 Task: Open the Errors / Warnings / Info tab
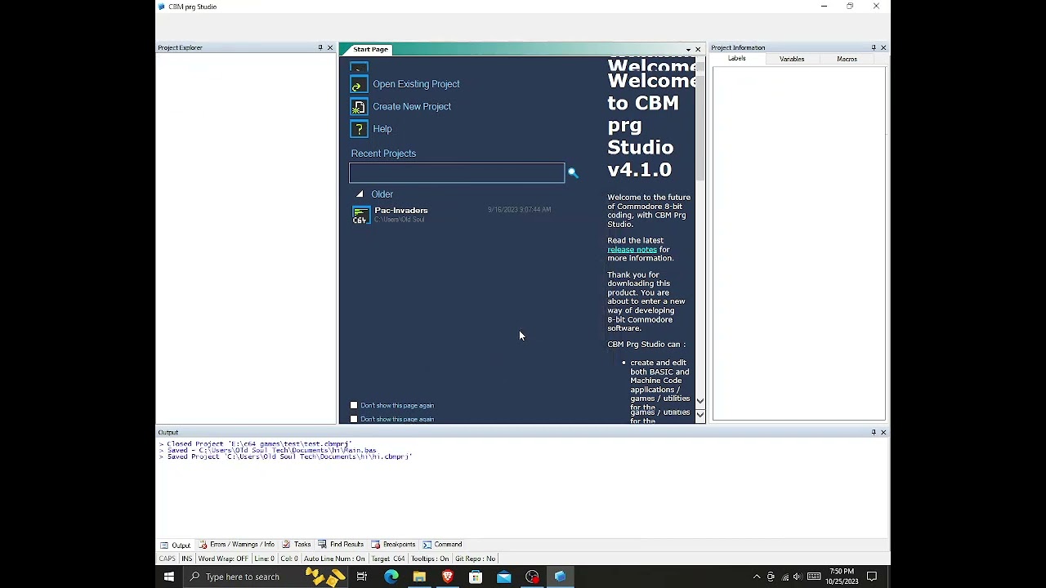click(x=237, y=545)
